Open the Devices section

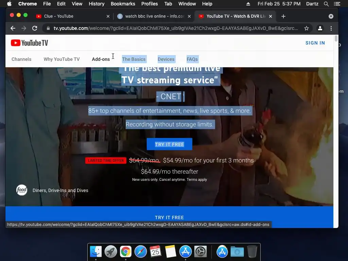166,59
